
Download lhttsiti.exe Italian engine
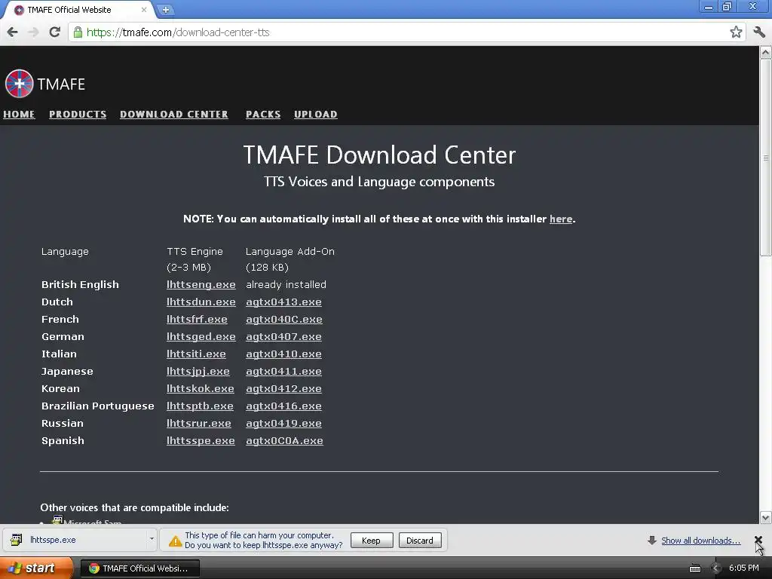click(x=196, y=354)
